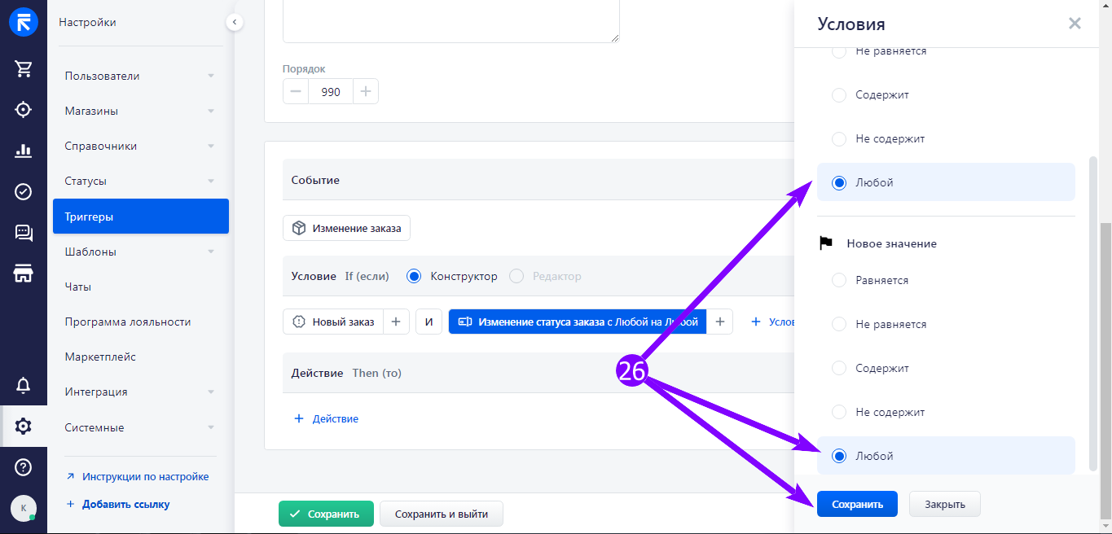Click the blue Сохранить button in the Условия panel
This screenshot has height=534, width=1112.
click(x=857, y=504)
